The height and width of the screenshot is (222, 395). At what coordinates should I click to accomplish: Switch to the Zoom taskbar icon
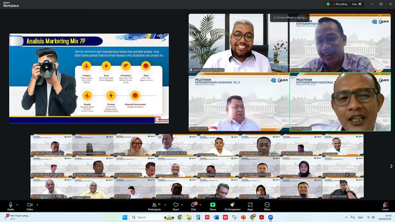coord(270,217)
